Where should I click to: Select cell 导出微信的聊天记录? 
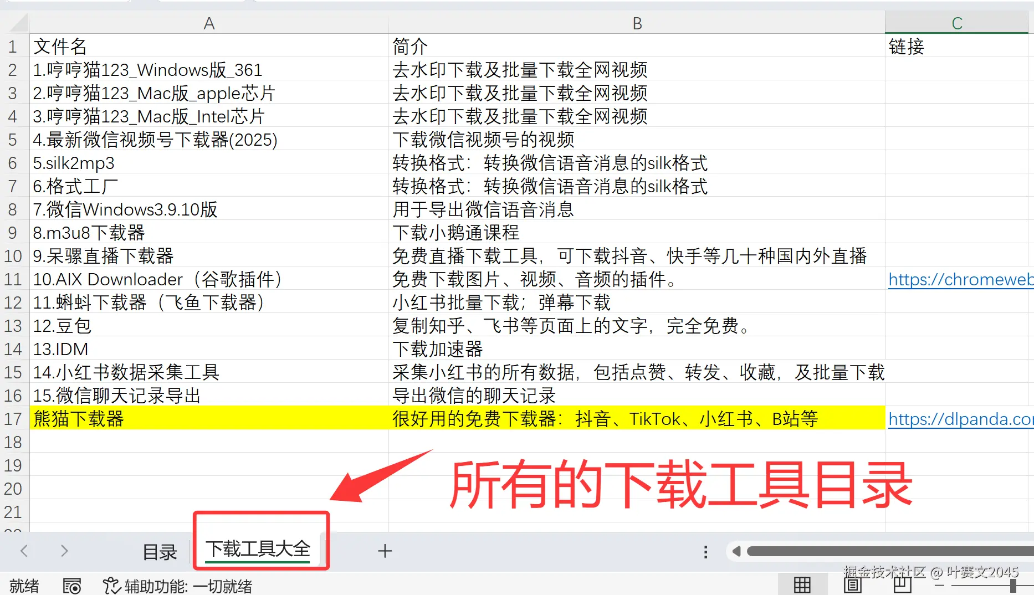[637, 396]
